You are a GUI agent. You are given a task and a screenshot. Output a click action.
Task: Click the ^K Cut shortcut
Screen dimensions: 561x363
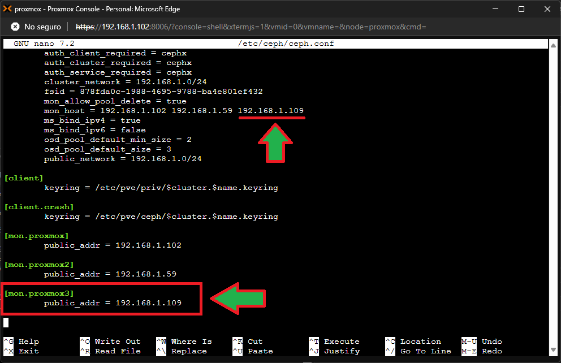248,342
